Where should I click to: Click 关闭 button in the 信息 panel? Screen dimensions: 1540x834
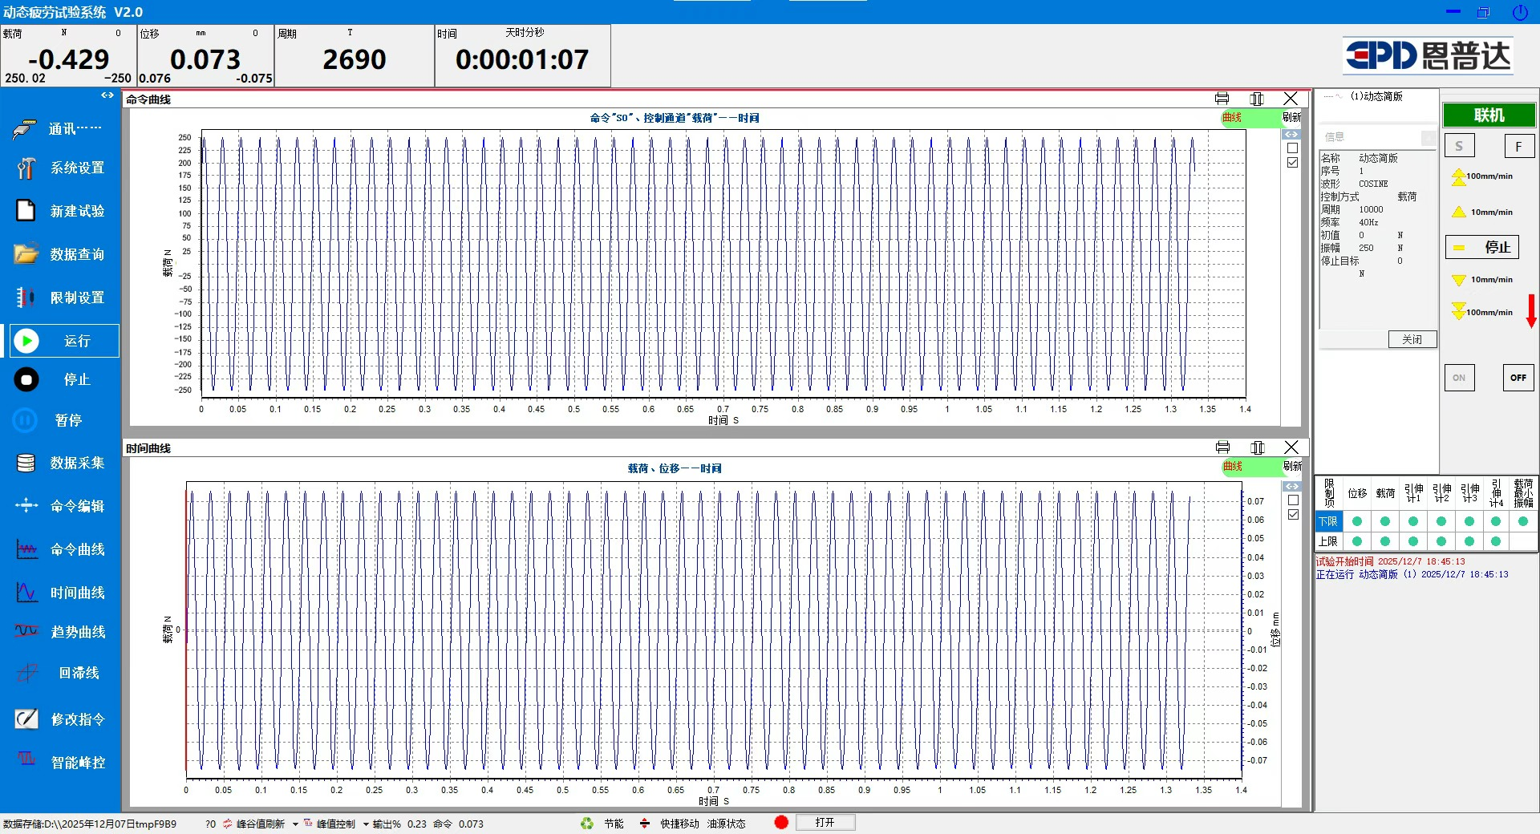click(1412, 339)
